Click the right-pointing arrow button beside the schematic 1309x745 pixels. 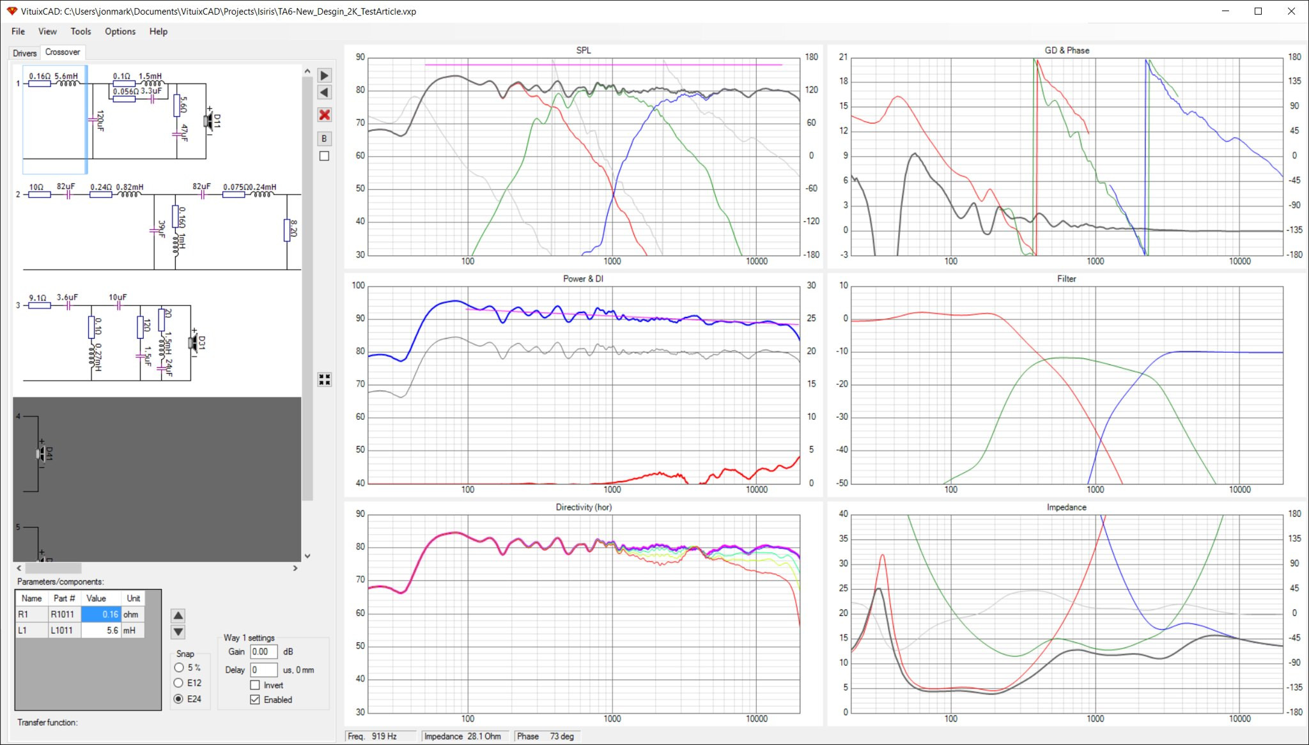(324, 75)
